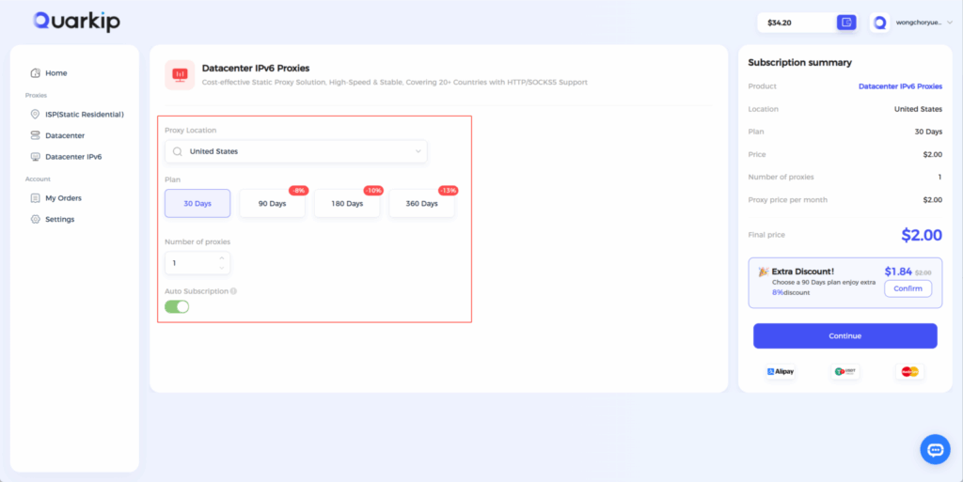Select the 180 Days plan
The image size is (963, 482).
[347, 204]
